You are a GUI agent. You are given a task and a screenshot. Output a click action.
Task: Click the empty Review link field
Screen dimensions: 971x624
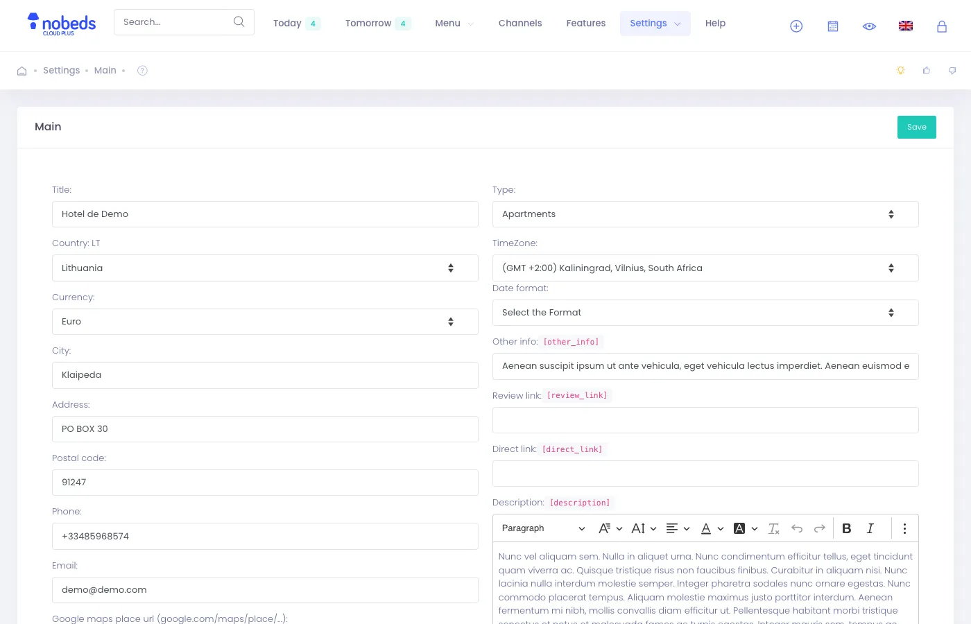(705, 420)
